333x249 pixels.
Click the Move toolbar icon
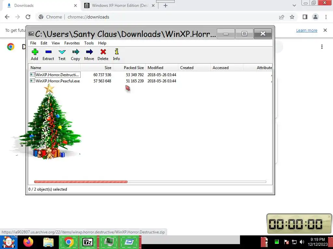[x=89, y=54]
